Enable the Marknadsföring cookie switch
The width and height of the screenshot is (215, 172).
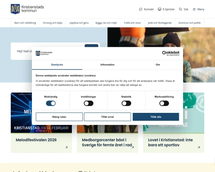[164, 103]
